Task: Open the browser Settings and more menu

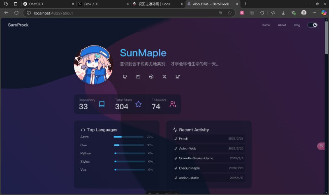Action: tap(314, 13)
